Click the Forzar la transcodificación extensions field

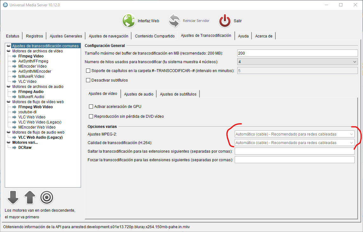coord(294,160)
